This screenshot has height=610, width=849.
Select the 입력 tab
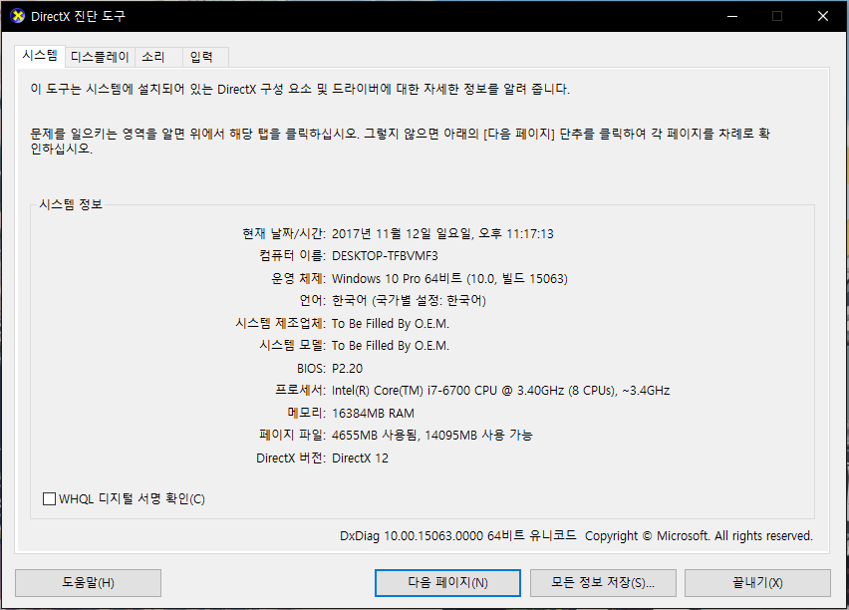[x=205, y=57]
